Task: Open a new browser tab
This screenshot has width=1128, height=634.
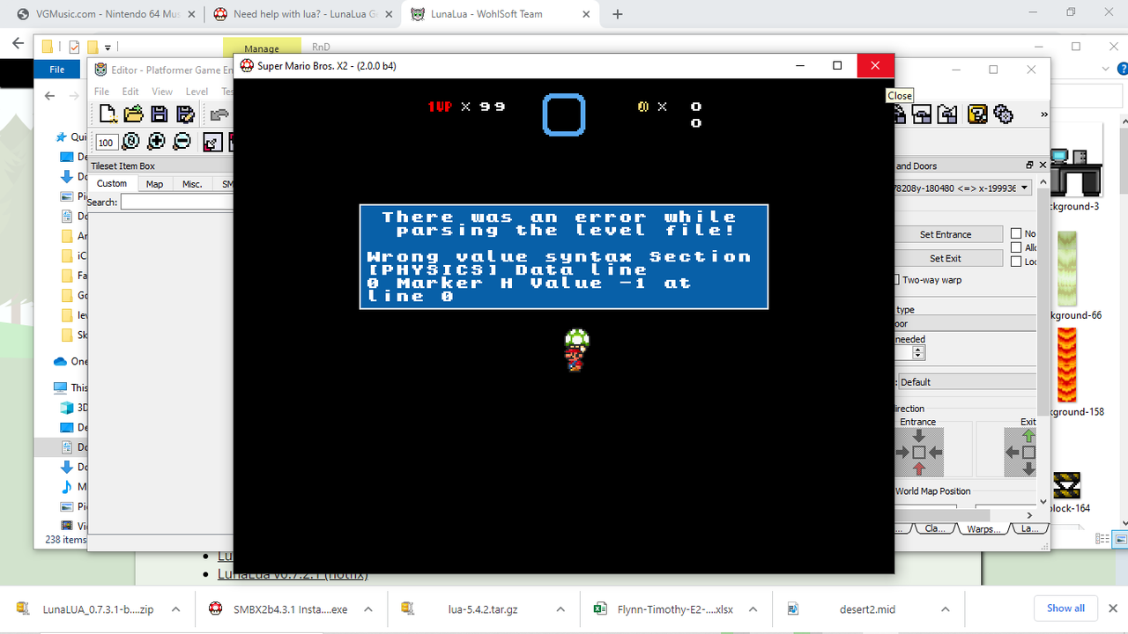Action: pyautogui.click(x=617, y=14)
